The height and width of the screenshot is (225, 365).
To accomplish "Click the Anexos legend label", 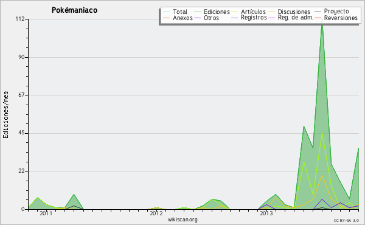I will pos(182,18).
